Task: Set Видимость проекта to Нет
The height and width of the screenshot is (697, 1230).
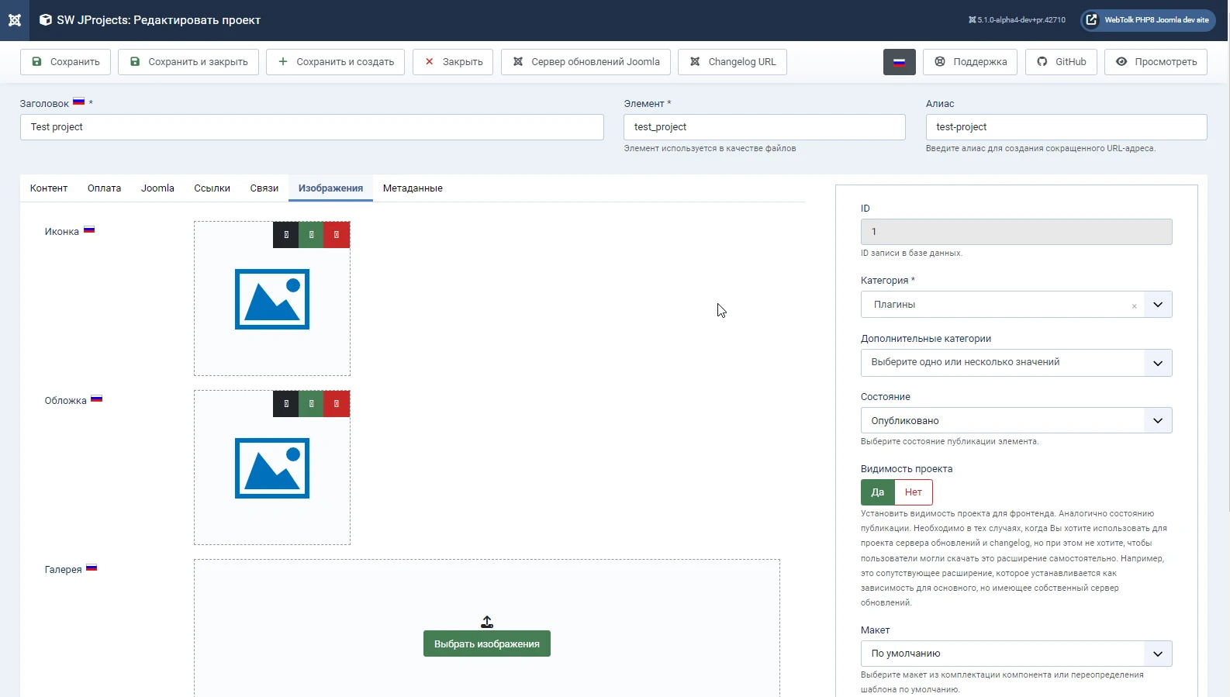Action: (x=914, y=492)
